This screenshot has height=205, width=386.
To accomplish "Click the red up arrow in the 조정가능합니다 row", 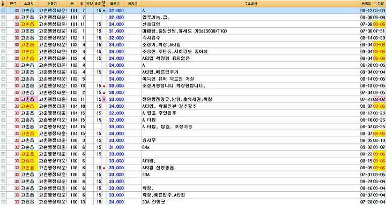I will pyautogui.click(x=104, y=86).
